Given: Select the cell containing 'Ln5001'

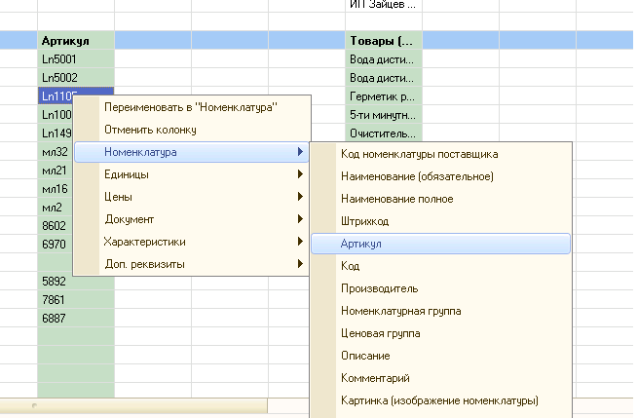Looking at the screenshot, I should (76, 59).
